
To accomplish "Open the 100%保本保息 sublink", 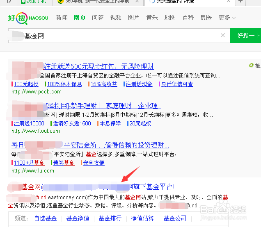I will click(64, 84).
